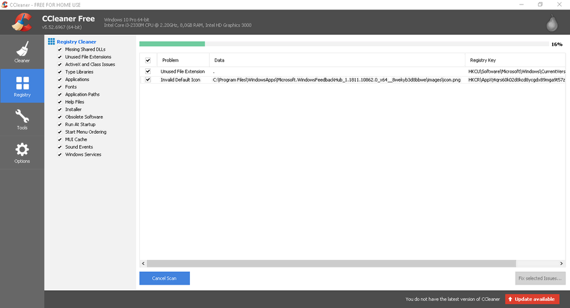Click the horizontal scrollbar right arrow
570x308 pixels.
[562, 263]
